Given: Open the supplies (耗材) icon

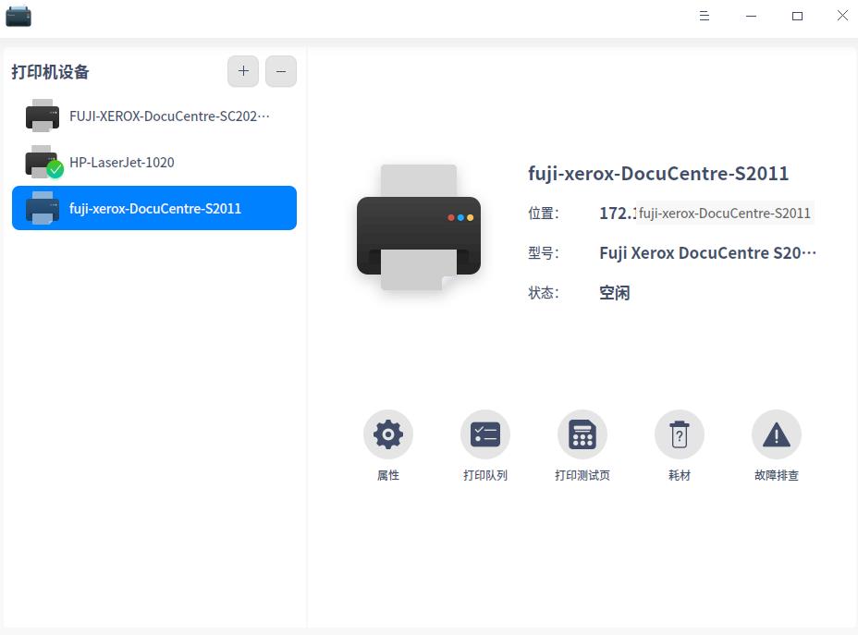Looking at the screenshot, I should pyautogui.click(x=679, y=434).
